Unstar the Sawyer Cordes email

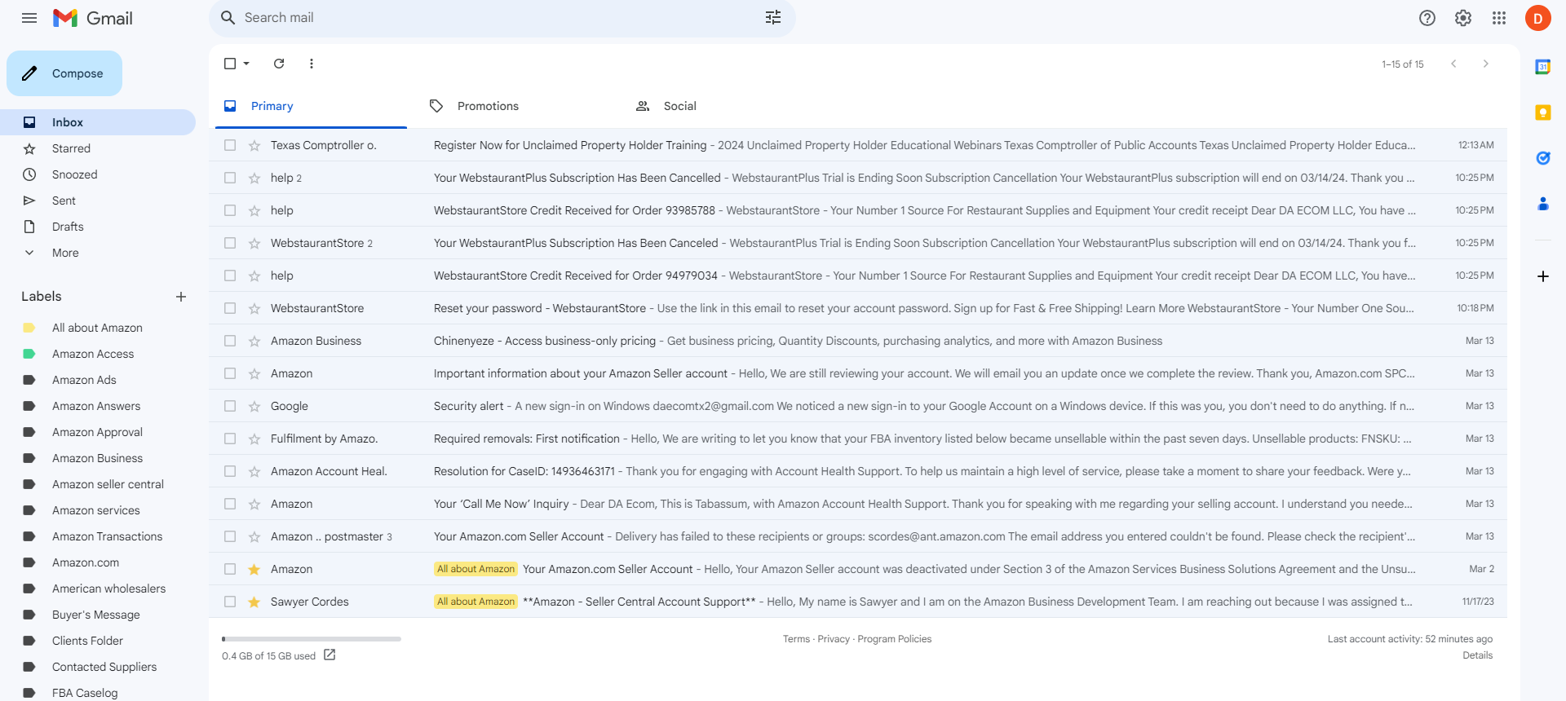(x=254, y=602)
